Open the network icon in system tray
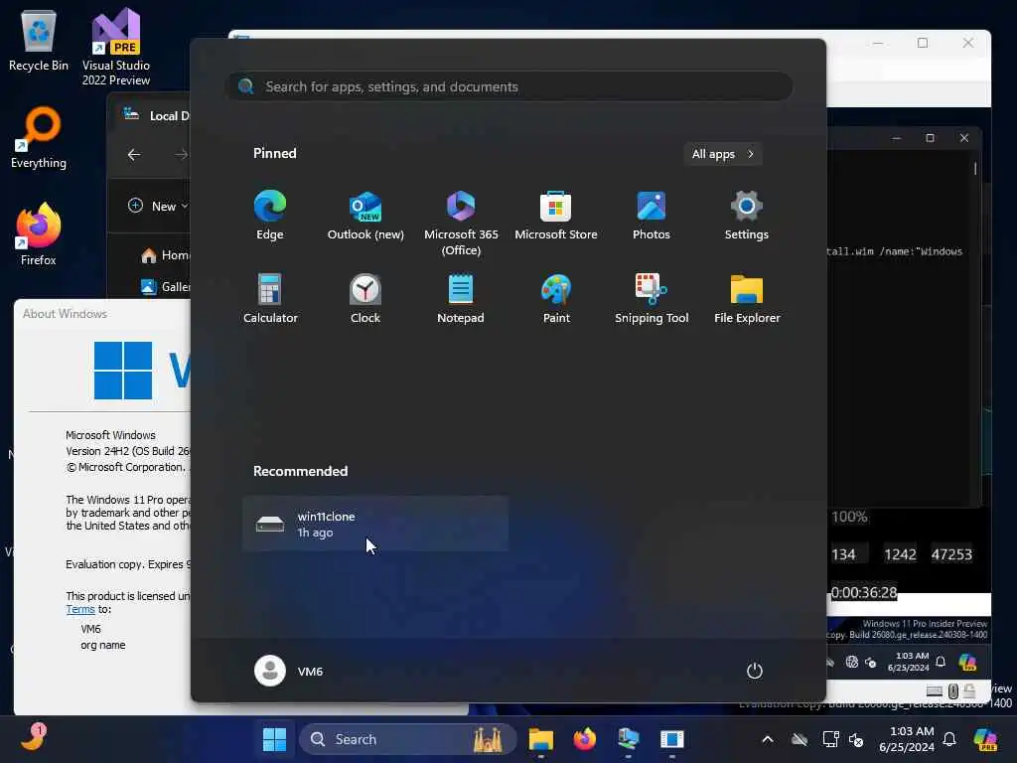Screen dimensions: 1017x763 click(830, 739)
